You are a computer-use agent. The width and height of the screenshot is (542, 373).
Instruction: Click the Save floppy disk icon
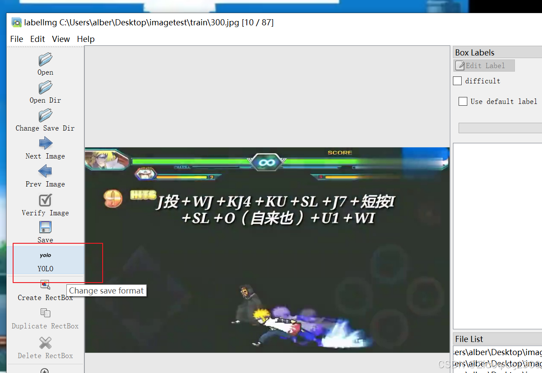(x=45, y=227)
